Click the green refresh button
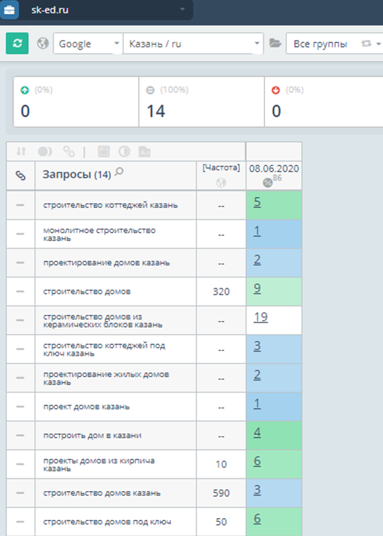Screen dimensions: 383x536 (17, 44)
